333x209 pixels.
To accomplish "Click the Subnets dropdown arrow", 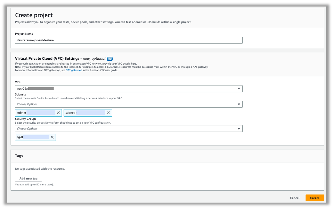I will 239,104.
